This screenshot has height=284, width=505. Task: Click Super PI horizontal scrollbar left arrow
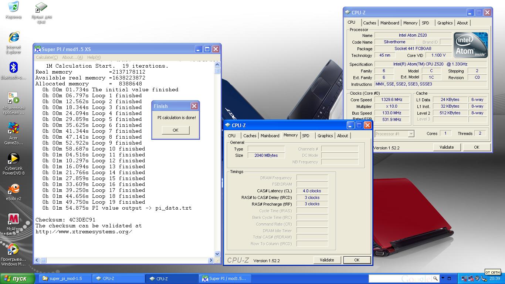click(x=37, y=260)
